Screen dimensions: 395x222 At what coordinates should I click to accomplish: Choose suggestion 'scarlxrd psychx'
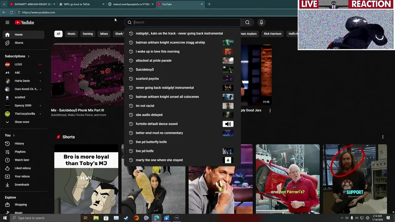[182, 79]
